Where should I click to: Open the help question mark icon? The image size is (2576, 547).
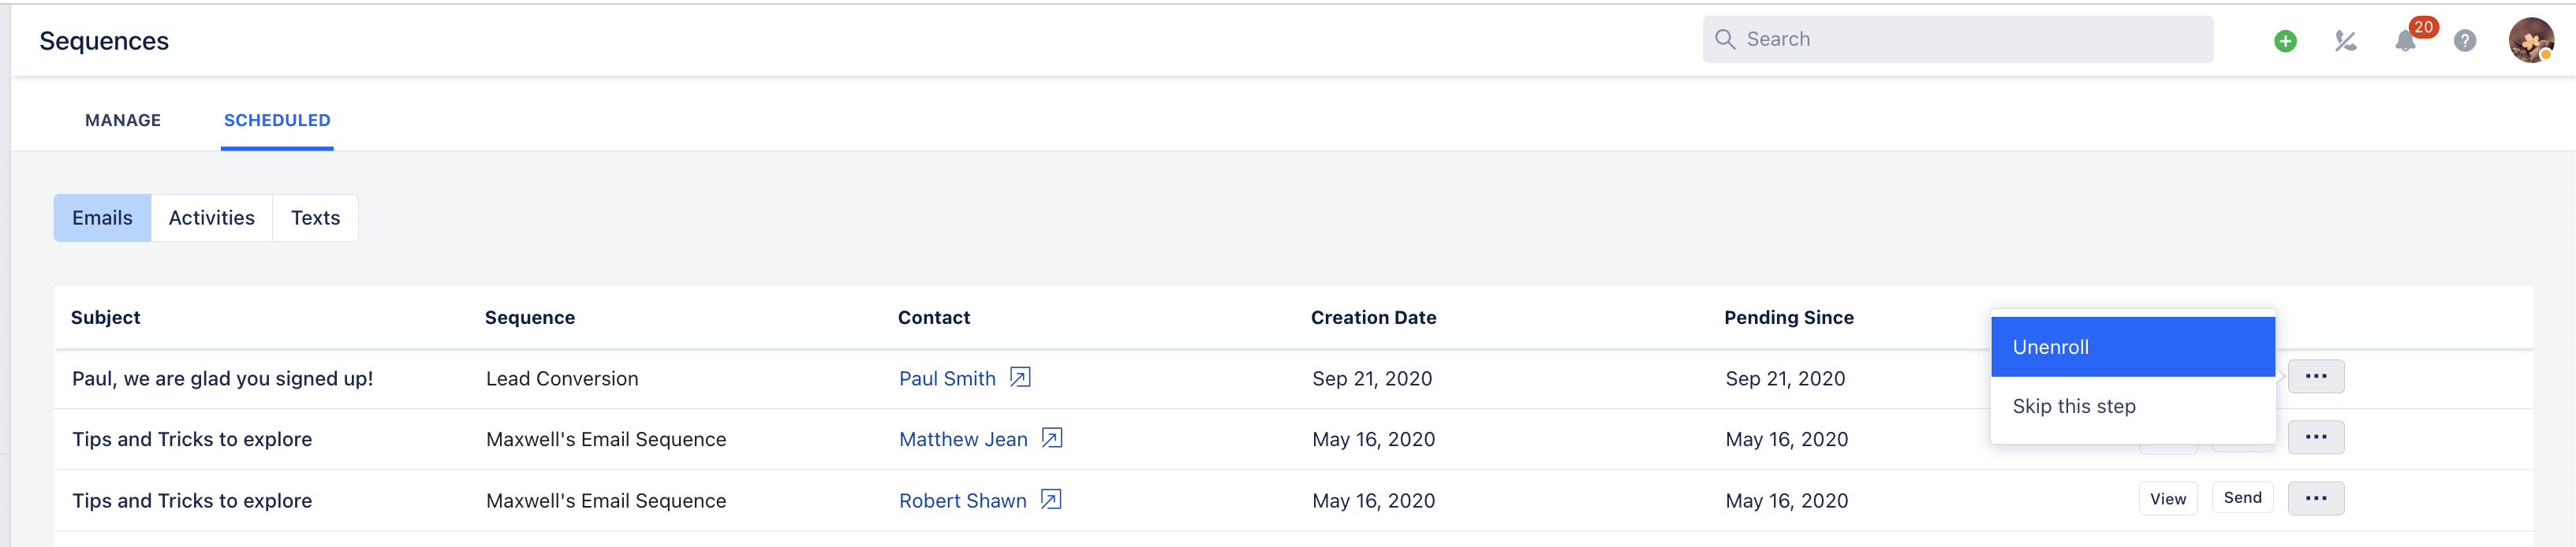click(2465, 41)
